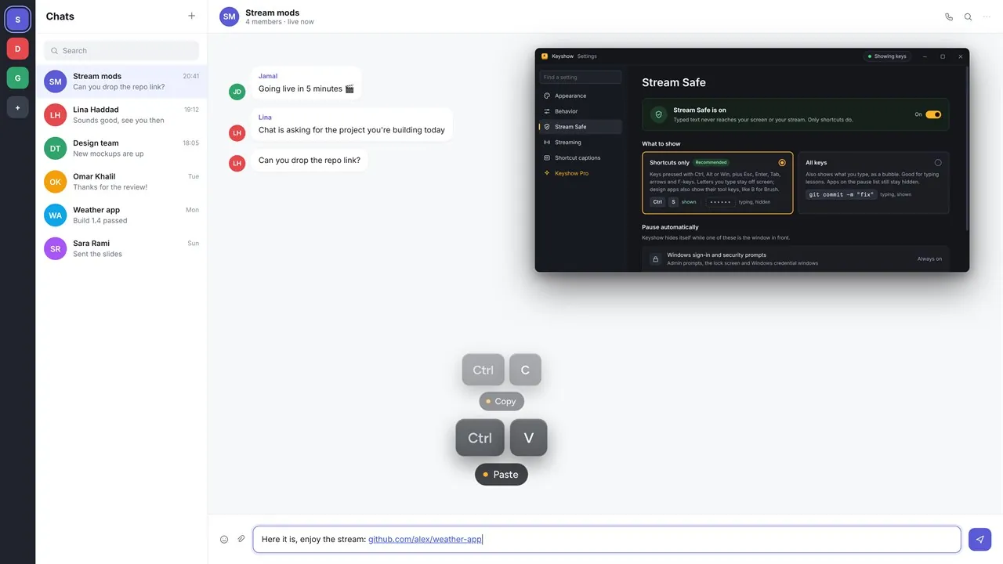1003x564 pixels.
Task: Start a call in Stream mods chat
Action: [949, 16]
